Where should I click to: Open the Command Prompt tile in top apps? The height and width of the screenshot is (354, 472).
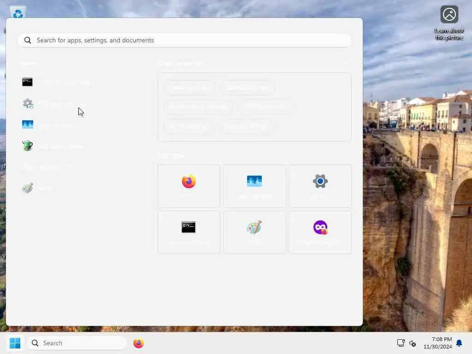(x=189, y=232)
